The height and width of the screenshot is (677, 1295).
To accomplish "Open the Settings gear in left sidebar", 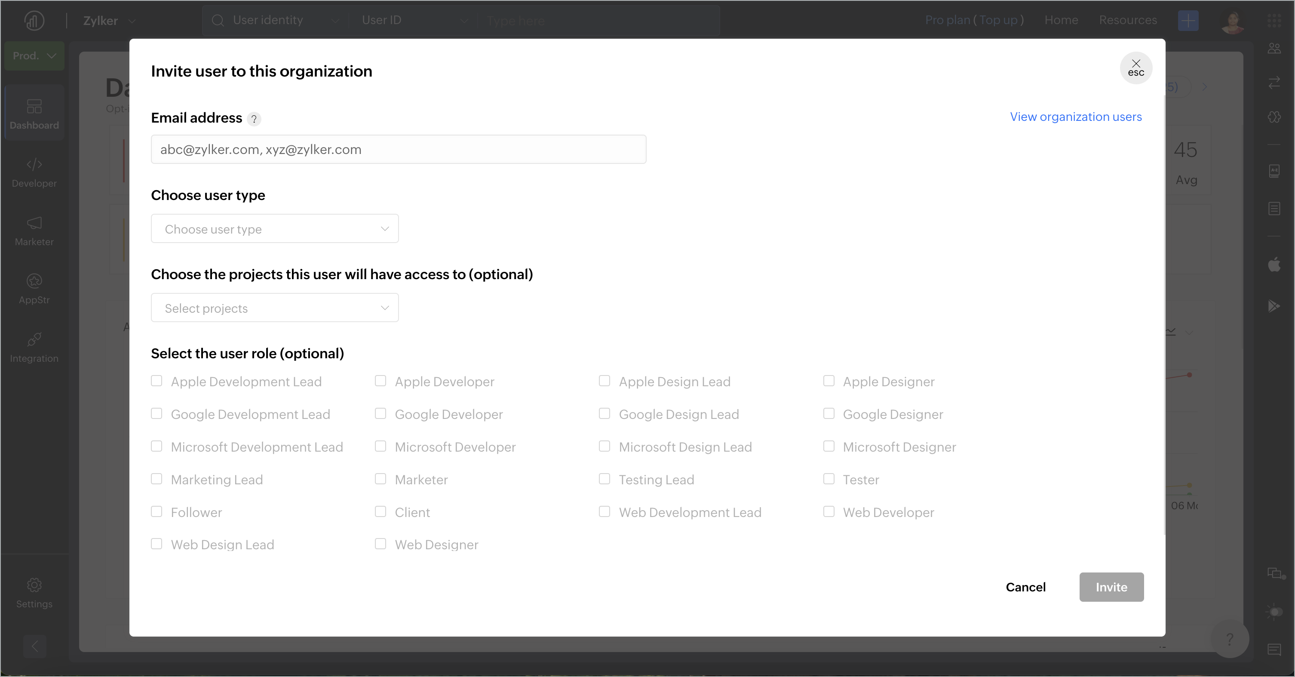I will tap(34, 585).
